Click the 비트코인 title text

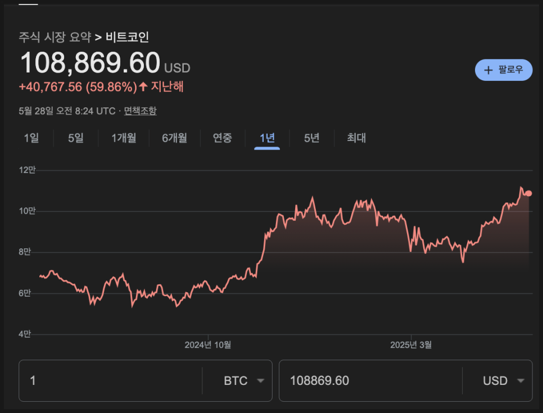(127, 37)
